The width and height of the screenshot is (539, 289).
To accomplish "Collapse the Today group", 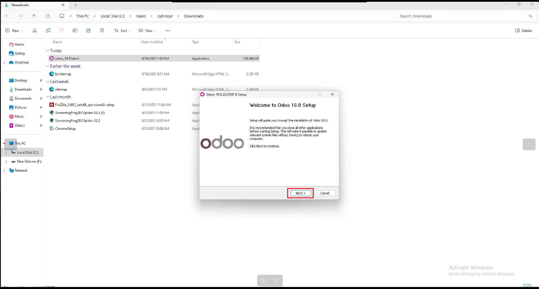I will (x=48, y=51).
